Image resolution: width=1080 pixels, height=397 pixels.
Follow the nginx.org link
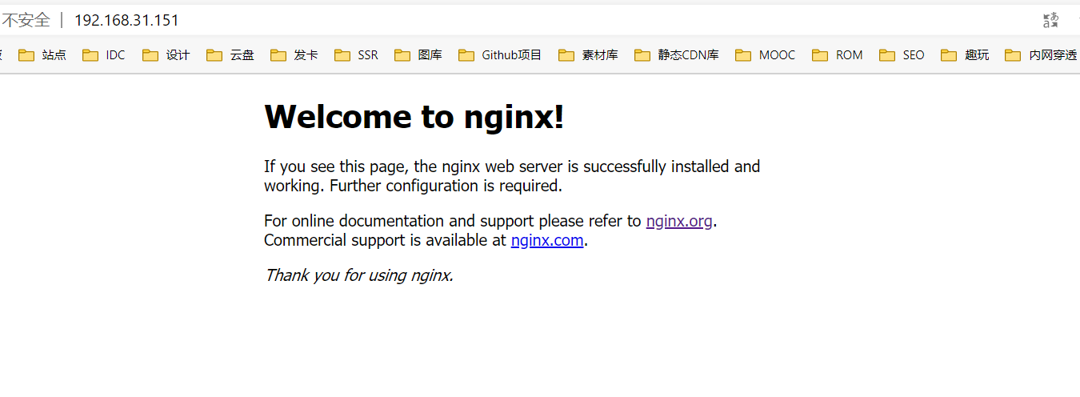[x=679, y=221]
